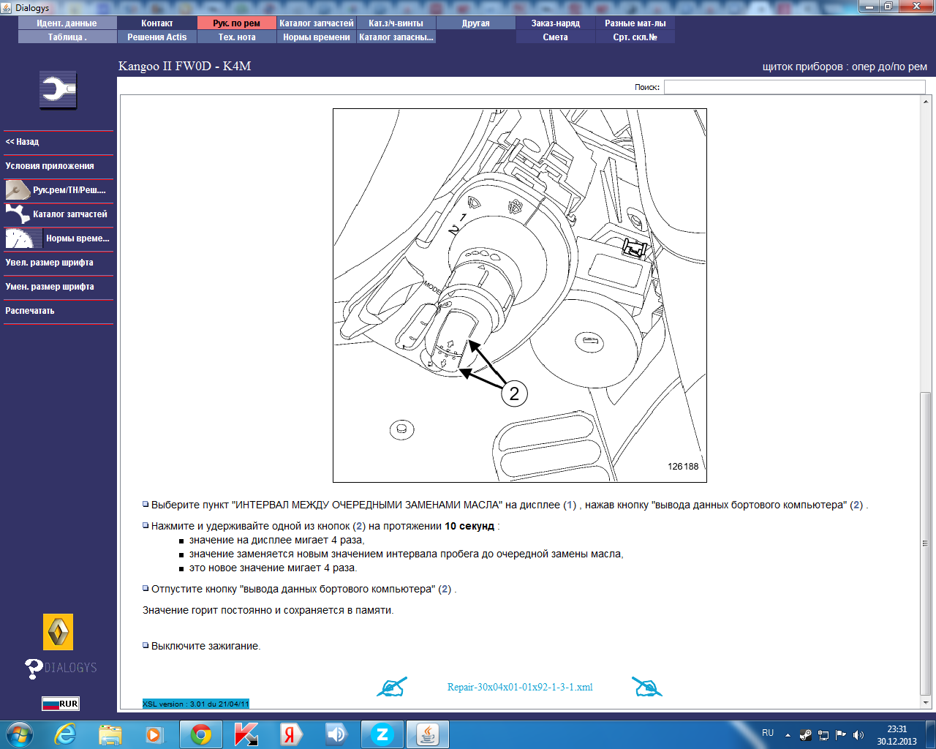The width and height of the screenshot is (936, 749).
Task: Open Windows Explorer folder on taskbar
Action: pos(110,734)
